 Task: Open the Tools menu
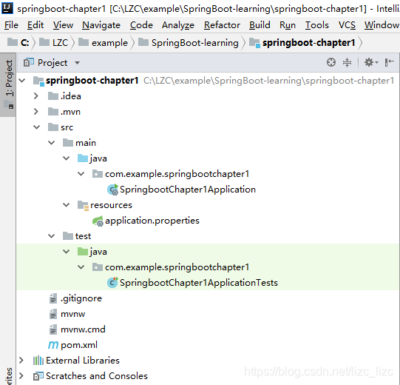(x=317, y=25)
